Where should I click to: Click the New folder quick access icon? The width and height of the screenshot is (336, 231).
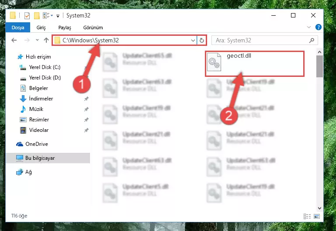(x=37, y=16)
